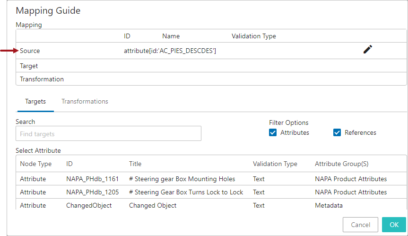Image resolution: width=408 pixels, height=236 pixels.
Task: Select the Targets tab
Action: coord(35,102)
